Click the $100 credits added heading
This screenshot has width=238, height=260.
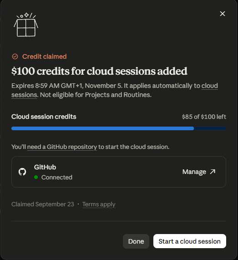pos(99,71)
